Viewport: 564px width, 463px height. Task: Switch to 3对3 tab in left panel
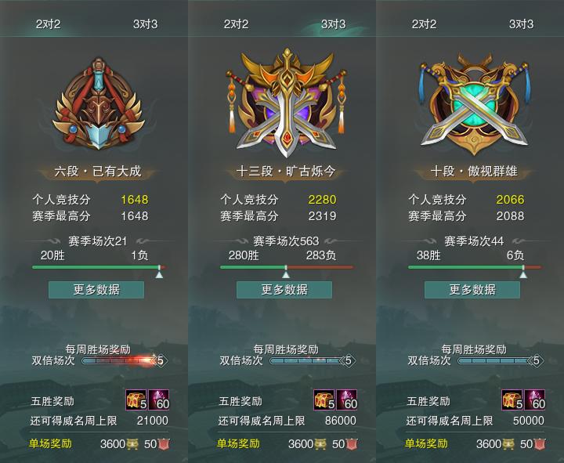tap(146, 24)
